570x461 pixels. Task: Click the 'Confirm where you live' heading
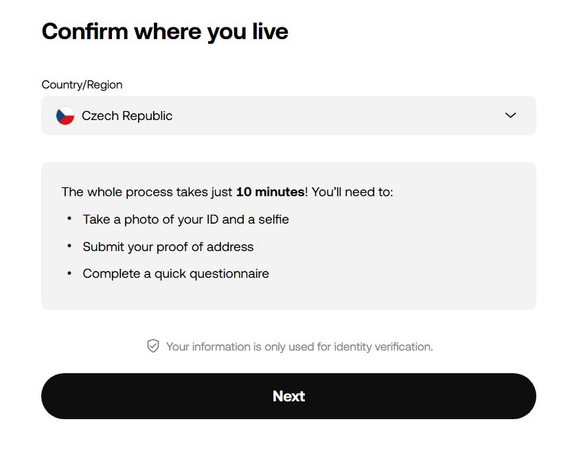165,32
